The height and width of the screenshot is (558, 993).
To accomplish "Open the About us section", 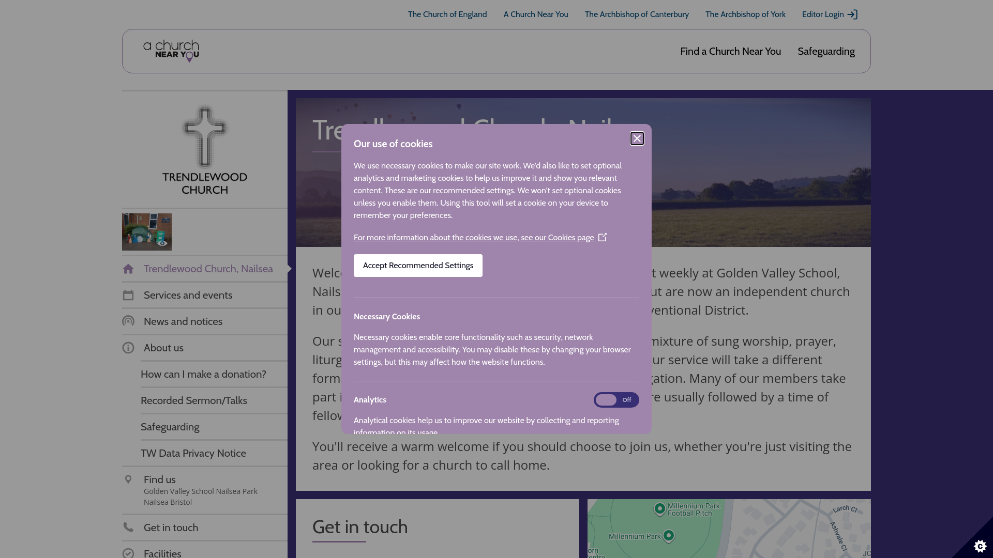I will (x=163, y=348).
